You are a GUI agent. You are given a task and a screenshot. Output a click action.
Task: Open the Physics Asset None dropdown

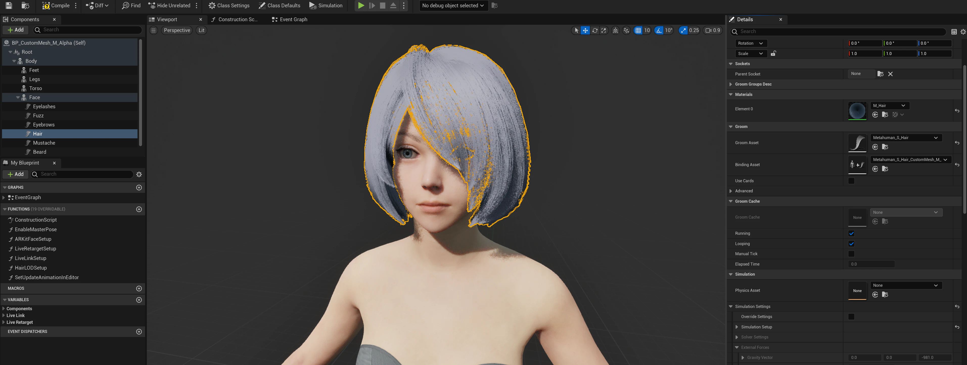click(x=906, y=285)
